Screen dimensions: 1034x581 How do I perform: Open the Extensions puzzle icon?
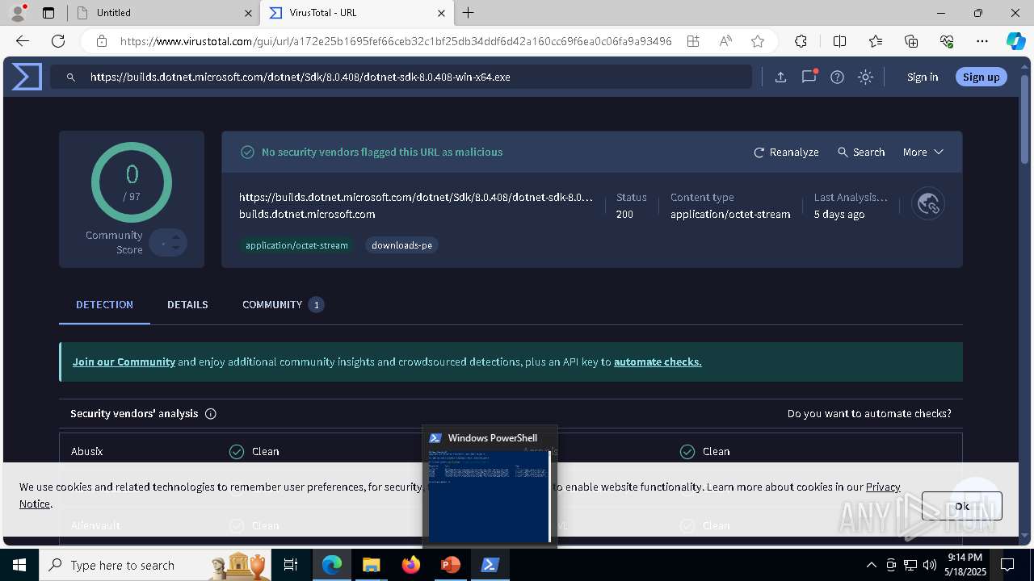801,41
